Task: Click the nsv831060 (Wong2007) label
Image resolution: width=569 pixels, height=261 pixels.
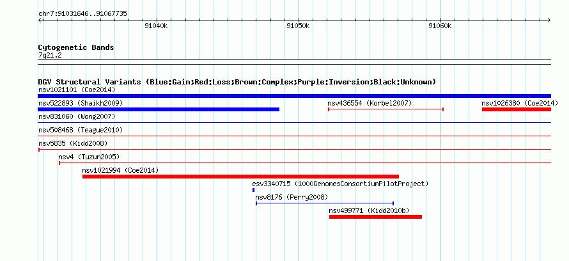Action: point(77,116)
